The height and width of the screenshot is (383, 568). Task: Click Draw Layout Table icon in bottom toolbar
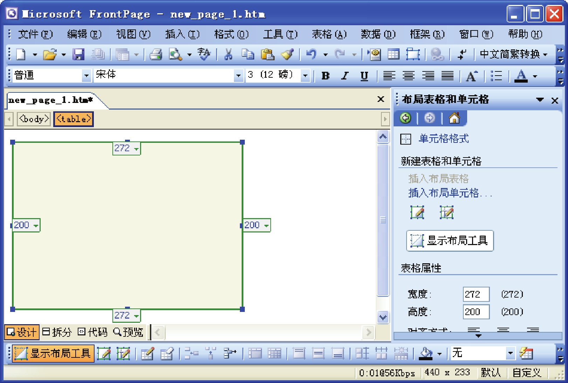tap(104, 354)
